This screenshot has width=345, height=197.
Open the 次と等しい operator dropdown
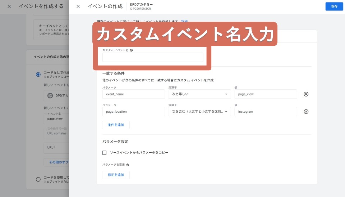point(200,94)
